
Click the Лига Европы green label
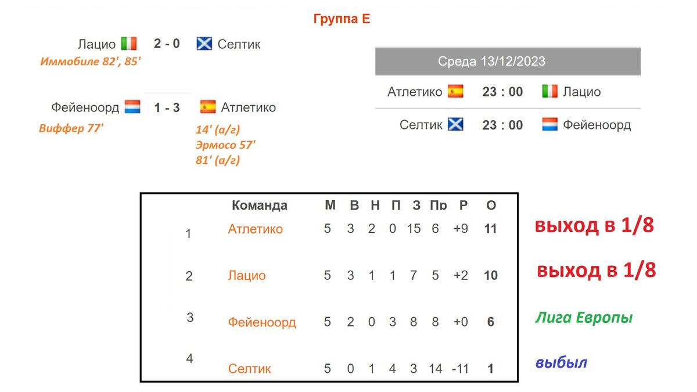(584, 318)
